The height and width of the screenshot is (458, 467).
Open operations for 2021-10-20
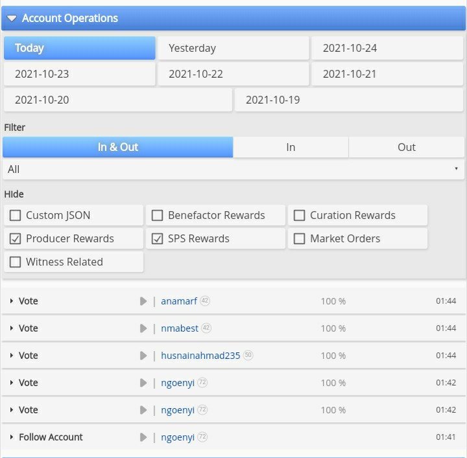[x=118, y=100]
